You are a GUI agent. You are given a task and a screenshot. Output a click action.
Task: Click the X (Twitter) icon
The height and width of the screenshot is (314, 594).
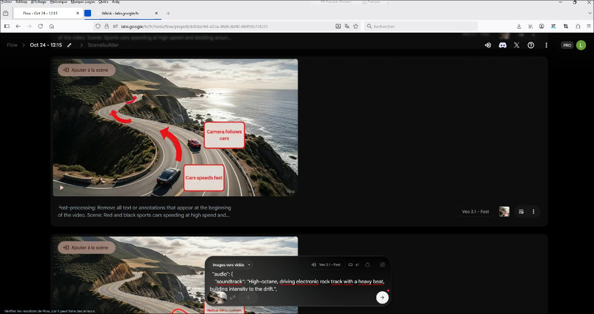click(516, 45)
